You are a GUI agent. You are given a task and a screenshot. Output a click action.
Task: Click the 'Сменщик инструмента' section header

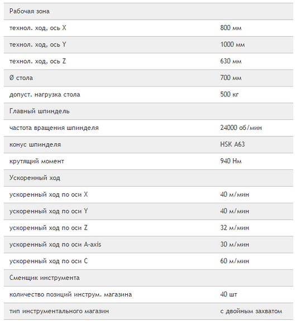[x=44, y=278]
